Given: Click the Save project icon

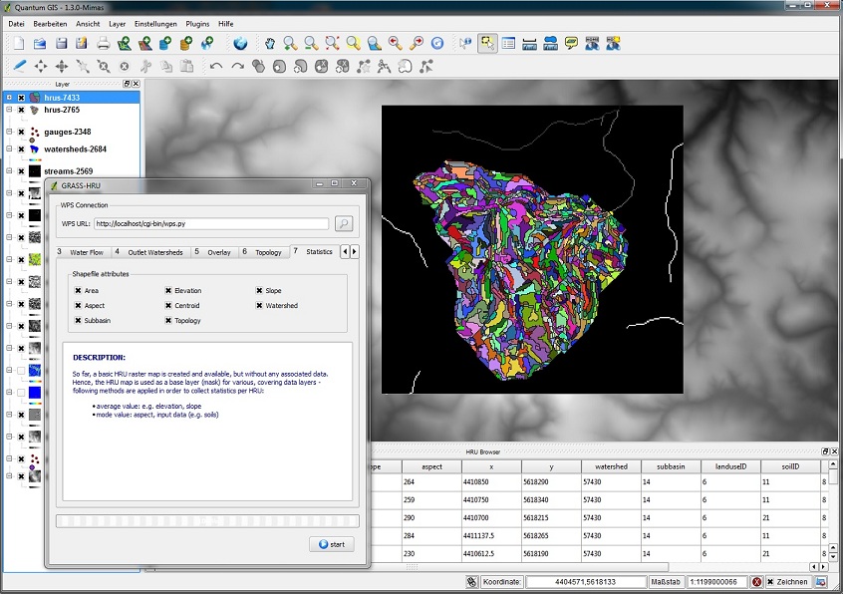Looking at the screenshot, I should coord(61,43).
